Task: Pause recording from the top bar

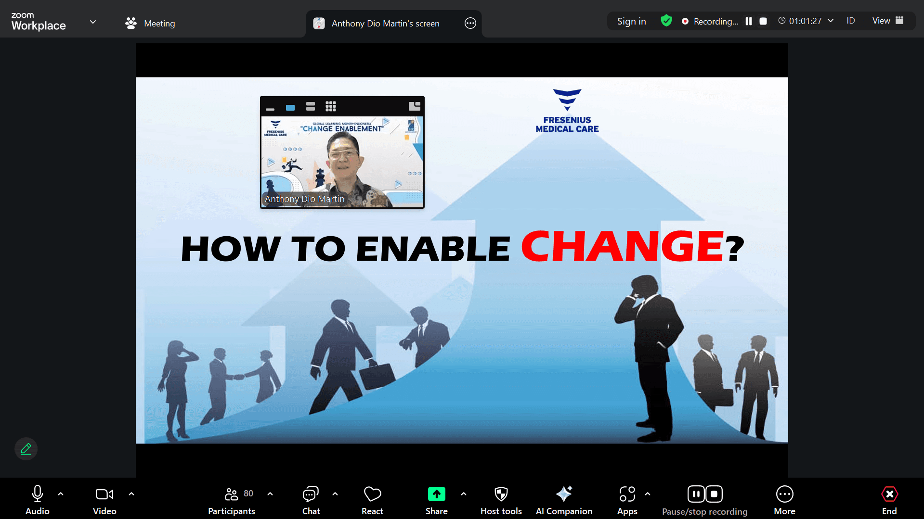Action: [x=749, y=21]
